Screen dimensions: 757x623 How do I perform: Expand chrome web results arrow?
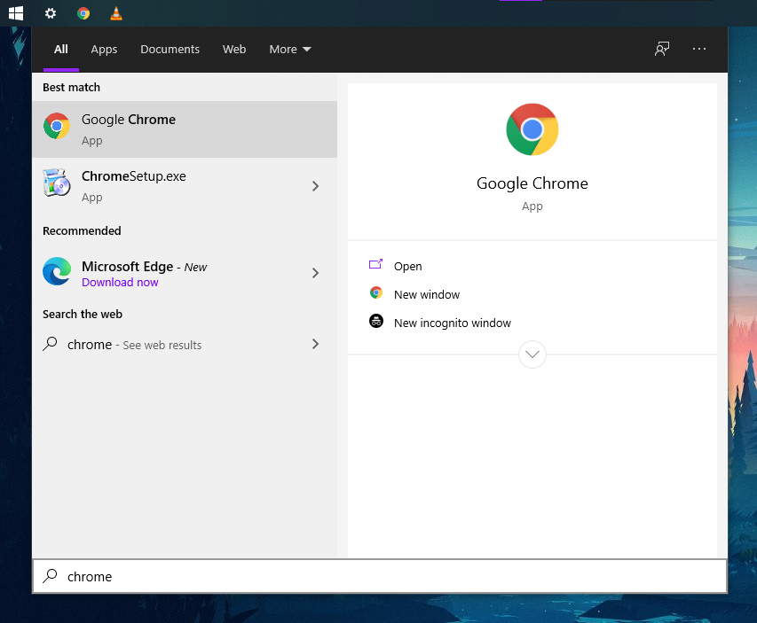coord(315,344)
